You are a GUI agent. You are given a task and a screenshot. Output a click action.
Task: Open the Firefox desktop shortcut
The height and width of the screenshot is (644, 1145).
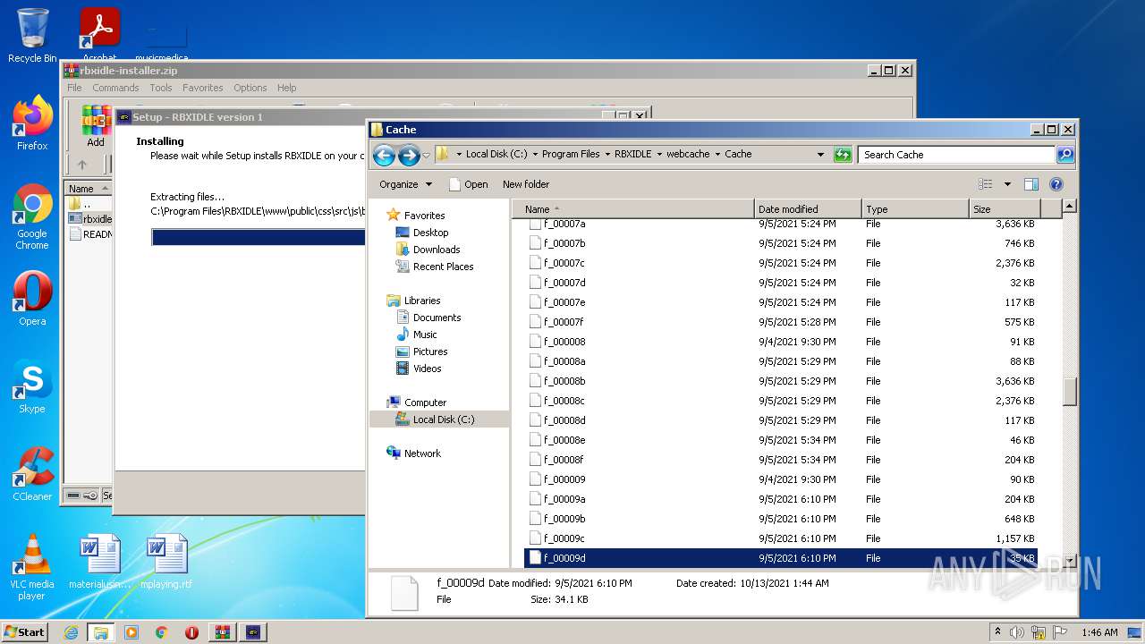(x=32, y=123)
